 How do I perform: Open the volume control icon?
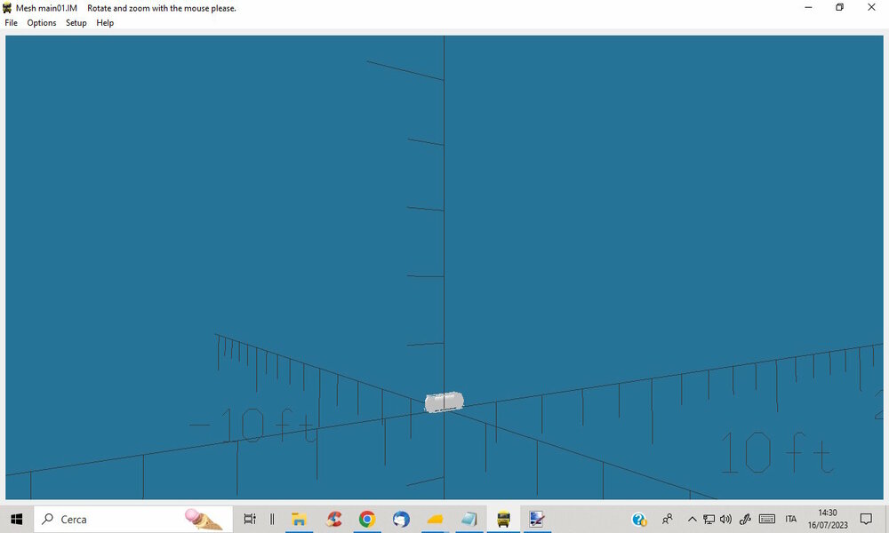[x=725, y=519]
